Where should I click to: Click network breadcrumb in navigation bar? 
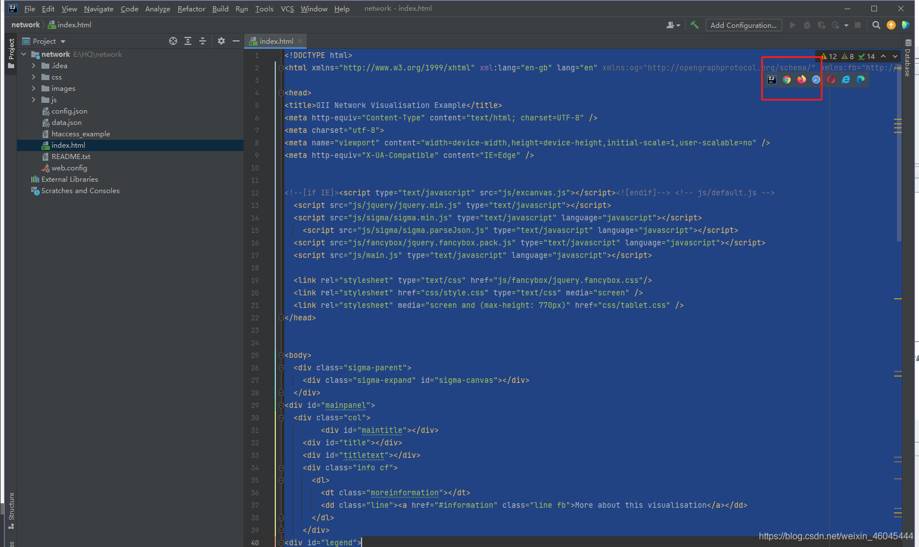26,24
